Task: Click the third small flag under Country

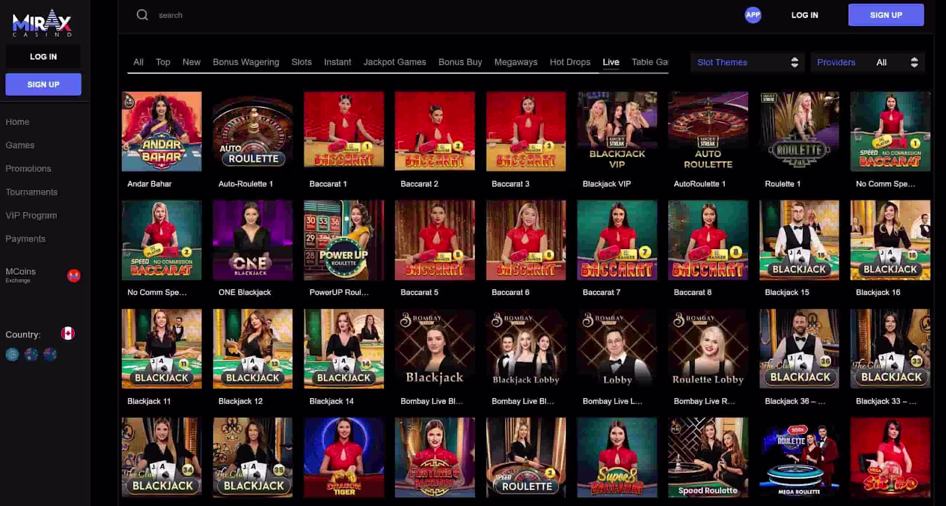Action: pos(50,355)
